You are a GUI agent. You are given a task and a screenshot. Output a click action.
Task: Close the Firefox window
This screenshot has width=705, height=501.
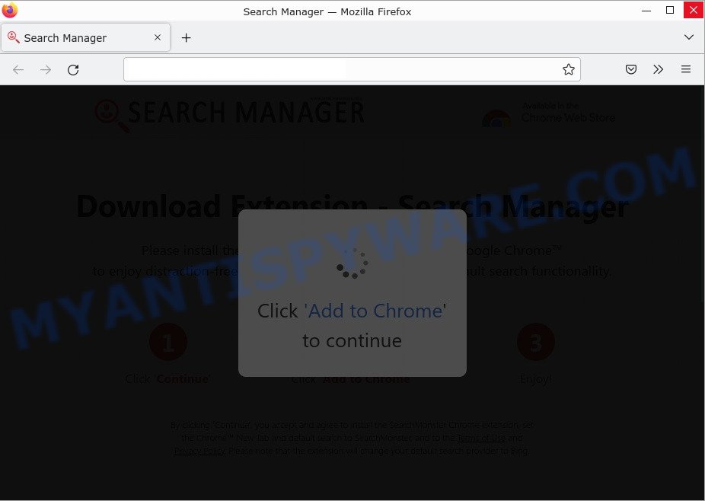coord(694,10)
